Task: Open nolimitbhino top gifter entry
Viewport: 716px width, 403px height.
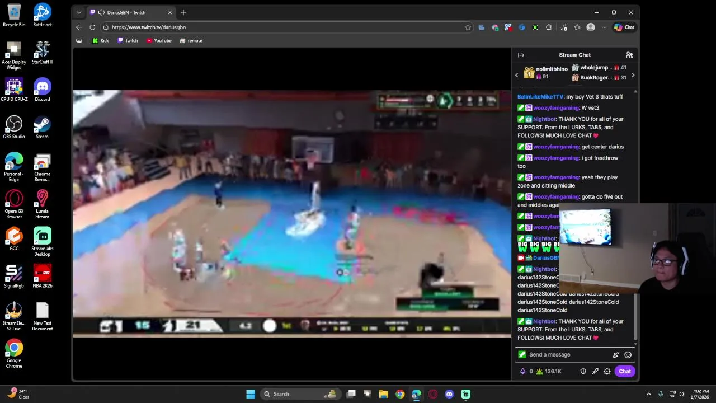Action: point(545,73)
